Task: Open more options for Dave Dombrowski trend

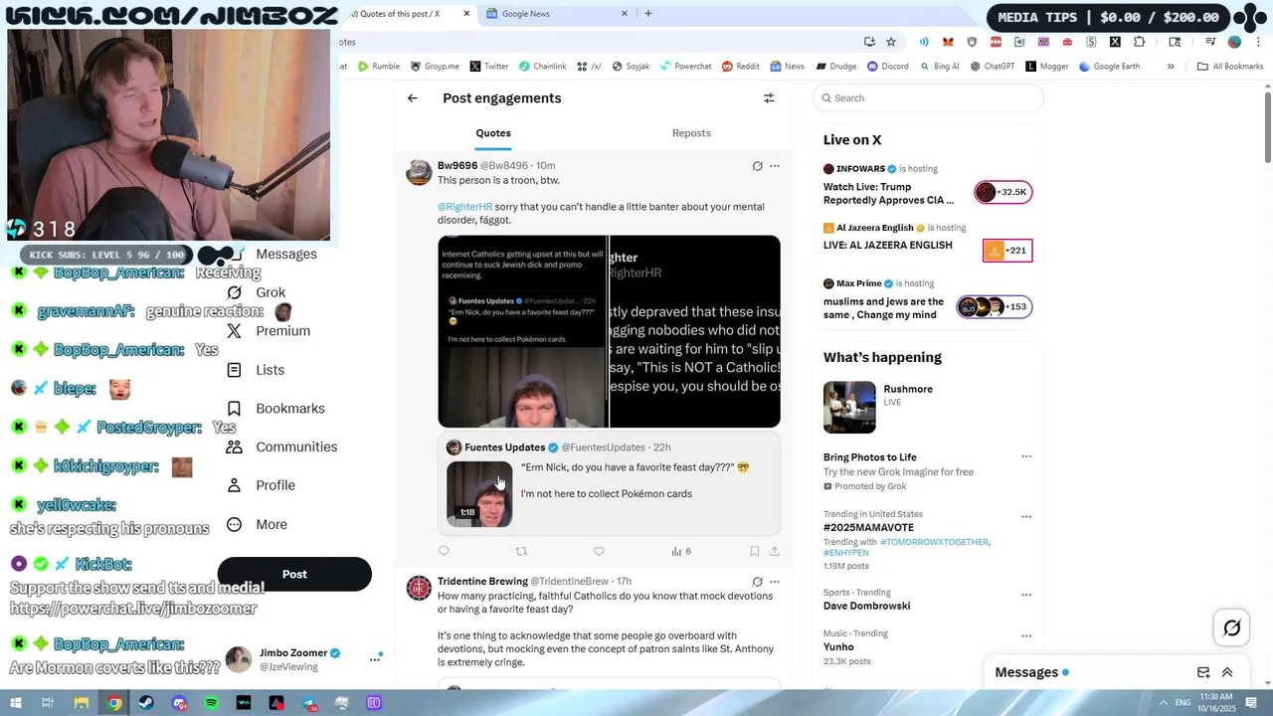Action: (x=1026, y=596)
